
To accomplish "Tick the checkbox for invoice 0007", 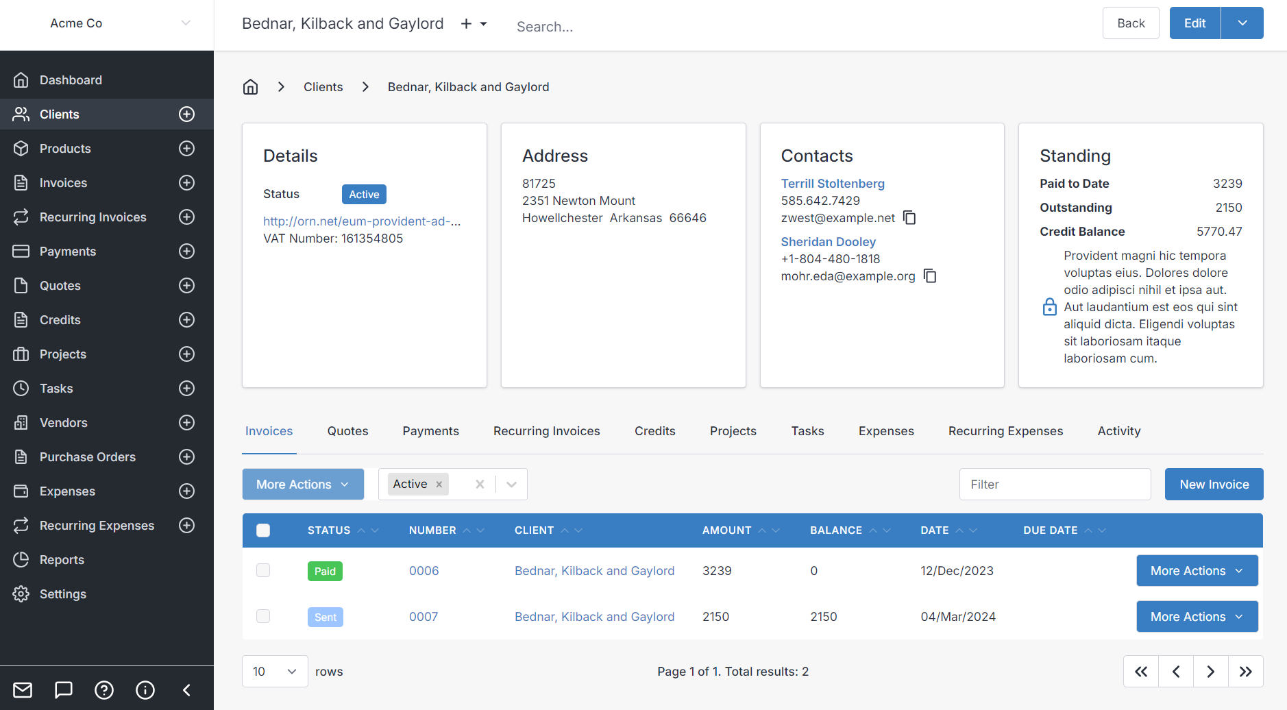I will (x=263, y=615).
